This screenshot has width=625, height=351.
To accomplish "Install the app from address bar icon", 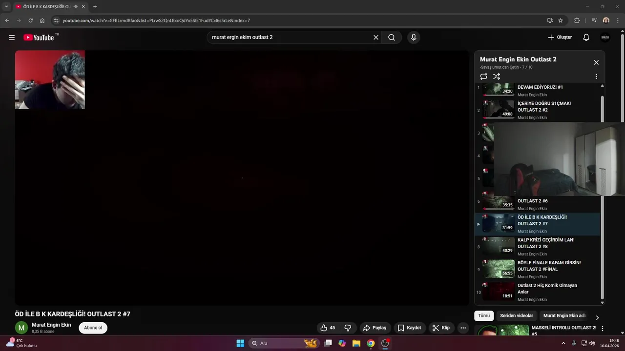I will [x=550, y=20].
